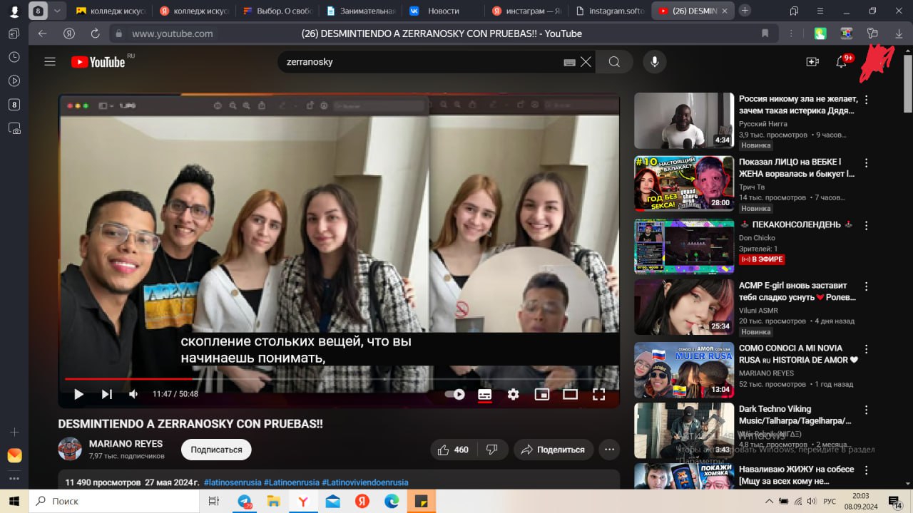Image resolution: width=913 pixels, height=513 pixels.
Task: Open Telegram from the taskbar
Action: click(x=245, y=501)
